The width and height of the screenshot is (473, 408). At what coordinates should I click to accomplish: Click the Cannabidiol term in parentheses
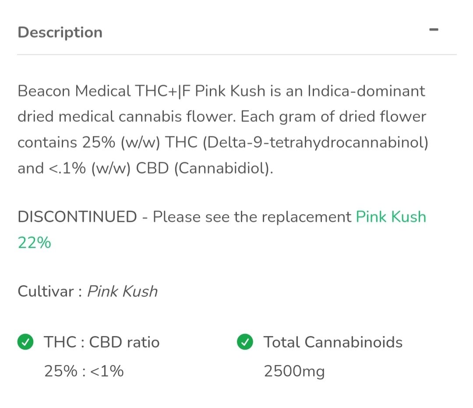[x=223, y=168]
